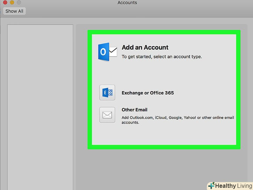Click inside the empty accounts list sidebar

[40, 104]
